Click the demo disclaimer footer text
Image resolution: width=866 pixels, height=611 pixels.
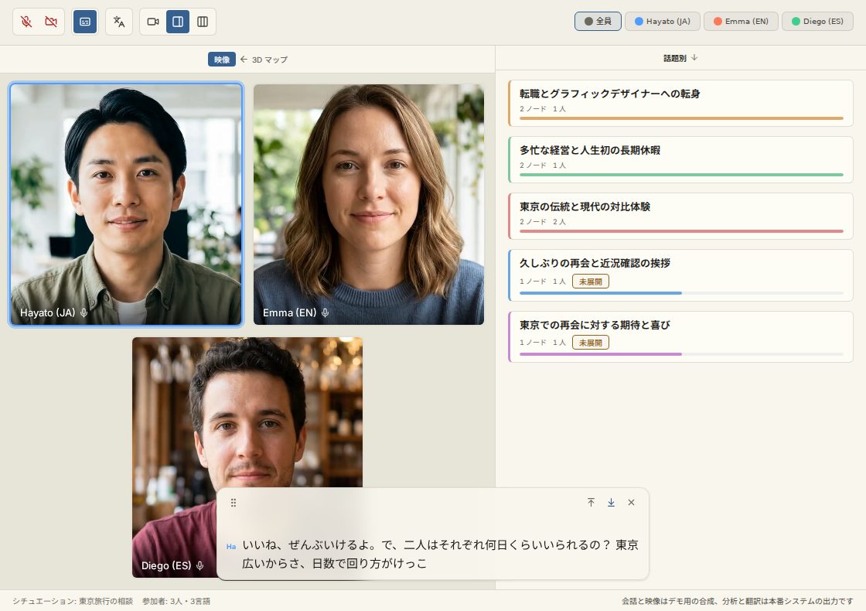738,601
